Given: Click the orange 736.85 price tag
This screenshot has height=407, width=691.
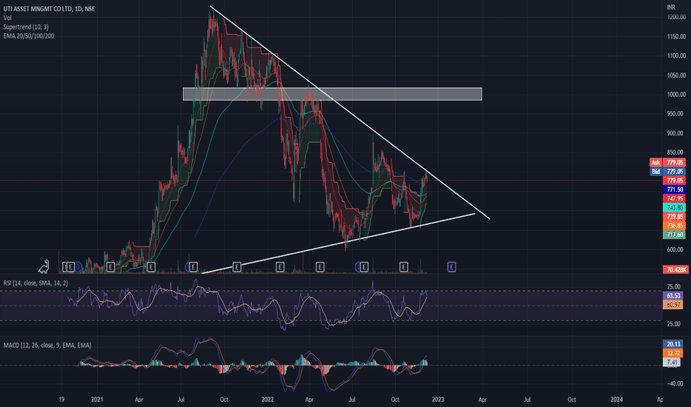Looking at the screenshot, I should pyautogui.click(x=674, y=226).
